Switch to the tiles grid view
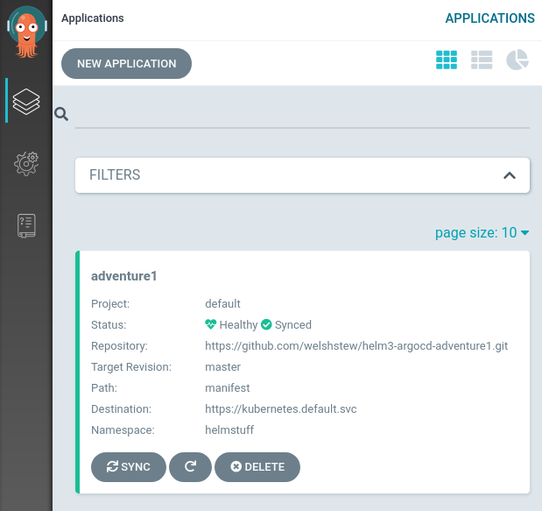Screen dimensions: 542x511 (x=447, y=60)
